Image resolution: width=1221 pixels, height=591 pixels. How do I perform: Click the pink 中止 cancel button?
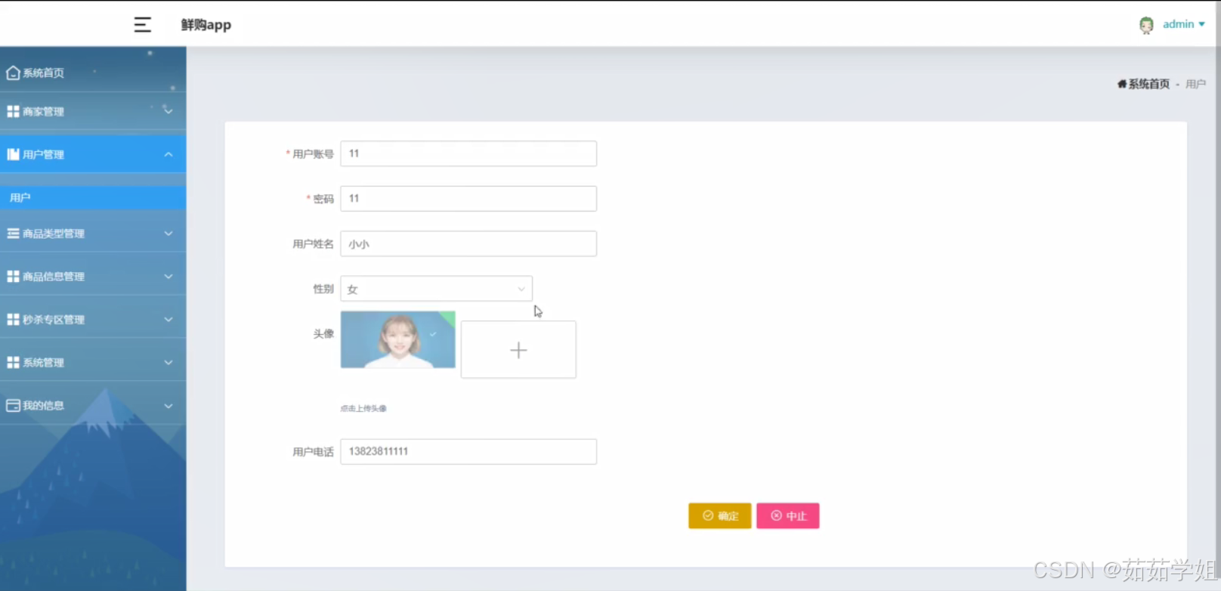[x=787, y=516]
